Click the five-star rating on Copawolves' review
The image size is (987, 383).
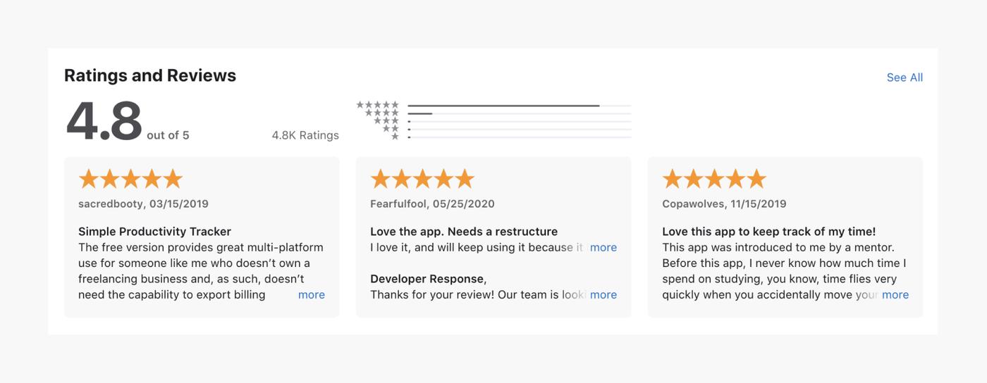pyautogui.click(x=714, y=179)
